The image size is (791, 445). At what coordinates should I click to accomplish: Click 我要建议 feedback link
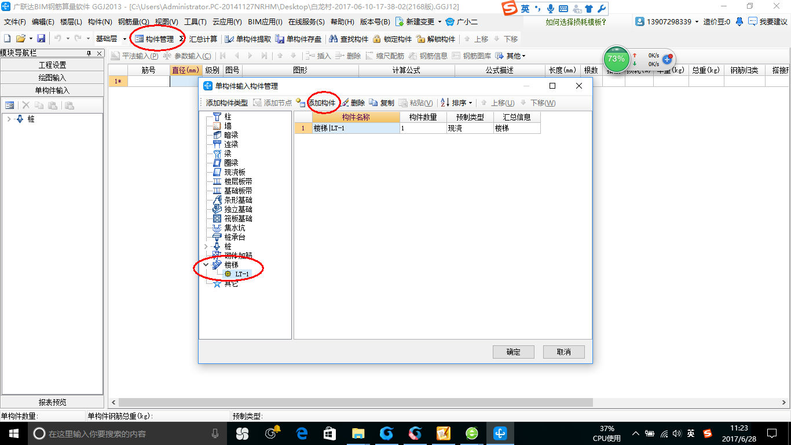point(768,22)
